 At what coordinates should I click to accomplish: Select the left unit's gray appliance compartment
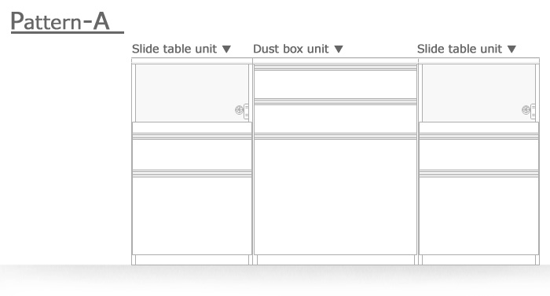click(192, 93)
